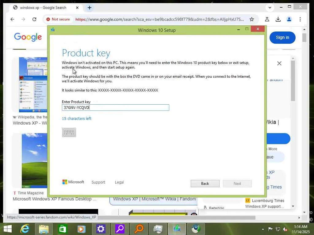This screenshot has height=235, width=314.
Task: Open a new tab with the plus button
Action: tap(90, 8)
